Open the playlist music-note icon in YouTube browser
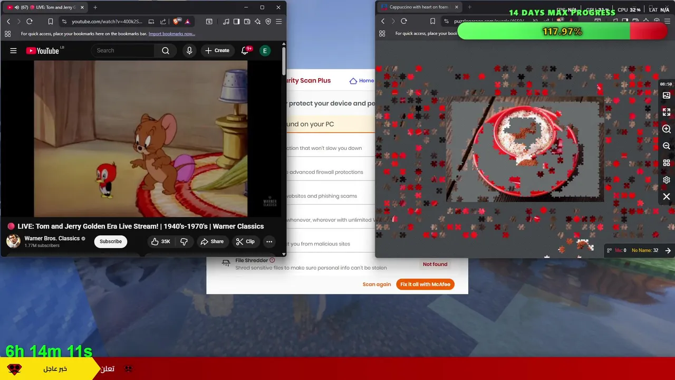The height and width of the screenshot is (380, 675). 226,22
